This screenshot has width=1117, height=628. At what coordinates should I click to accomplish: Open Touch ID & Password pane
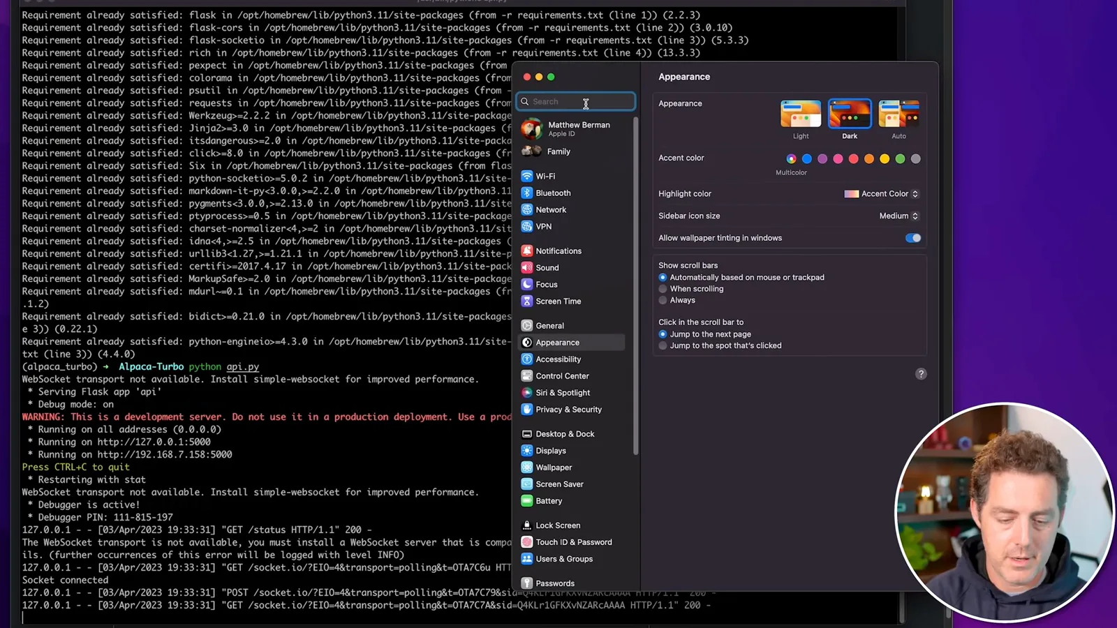572,542
